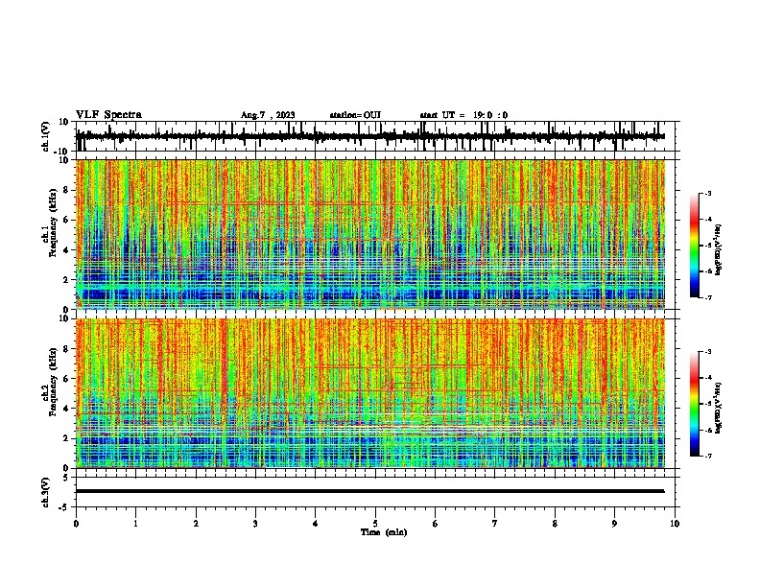
Task: Click the "6" kHz tick on ch.1 frequency axis
Action: pyautogui.click(x=66, y=220)
